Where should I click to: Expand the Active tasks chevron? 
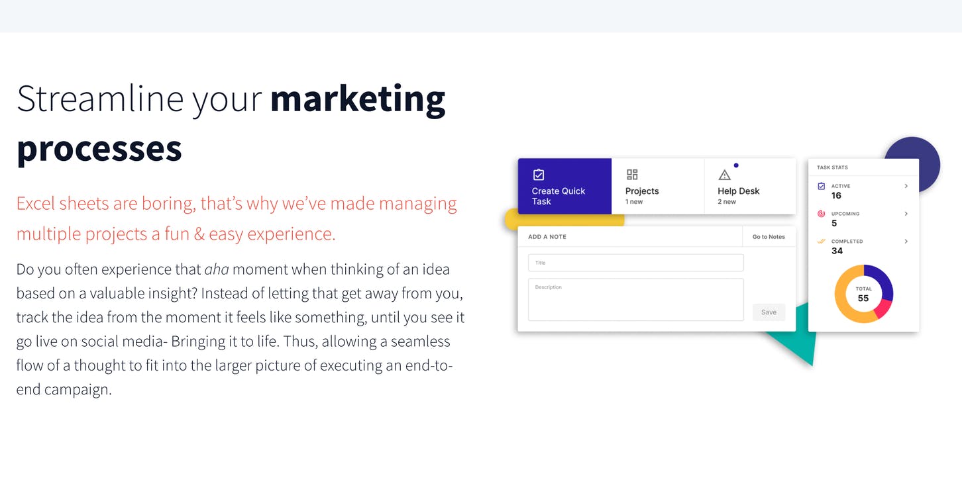[906, 186]
